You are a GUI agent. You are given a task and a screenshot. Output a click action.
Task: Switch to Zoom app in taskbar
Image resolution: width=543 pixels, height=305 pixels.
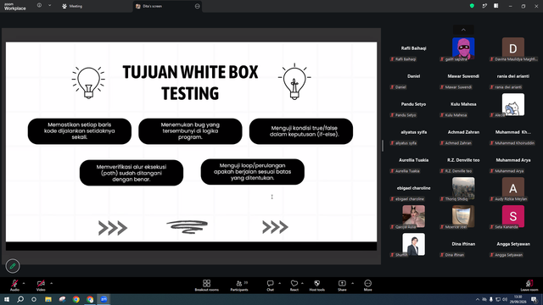tap(104, 299)
